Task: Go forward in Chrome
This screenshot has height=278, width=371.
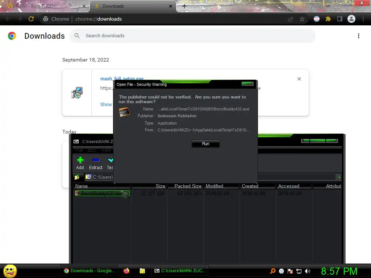Action: [20, 19]
